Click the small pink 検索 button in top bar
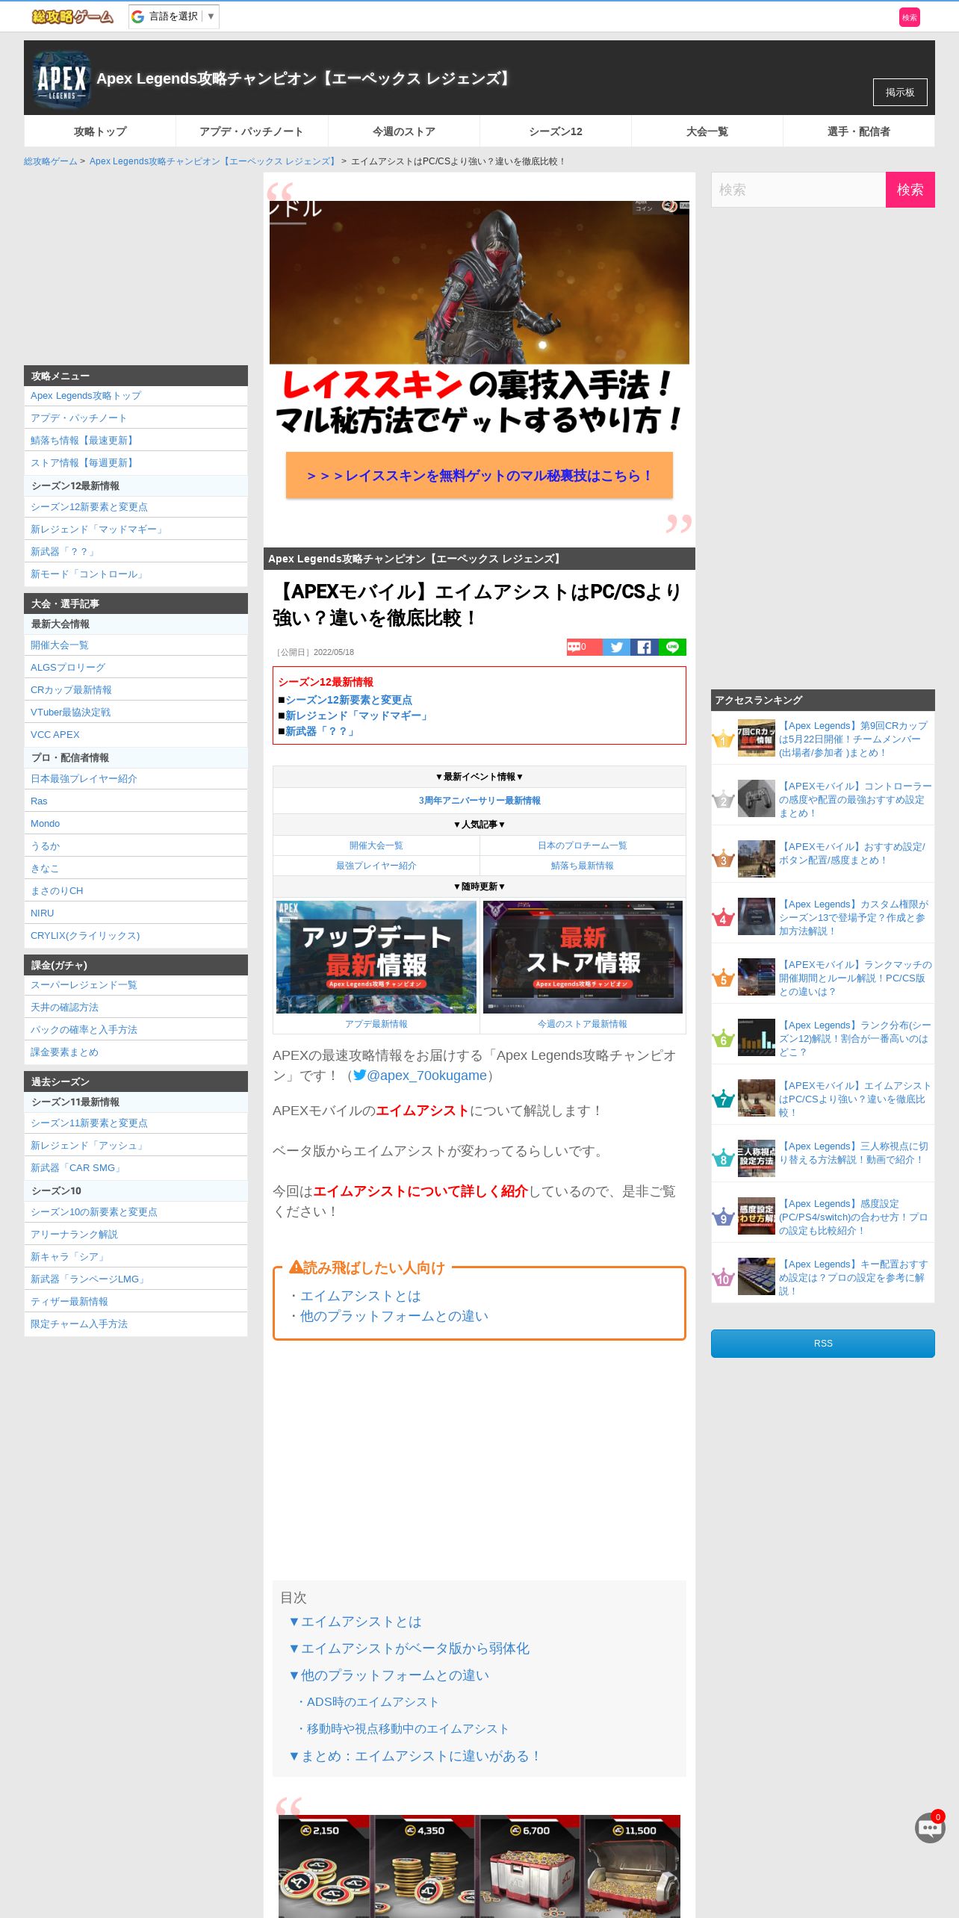Screen dimensions: 959x1918 click(909, 17)
